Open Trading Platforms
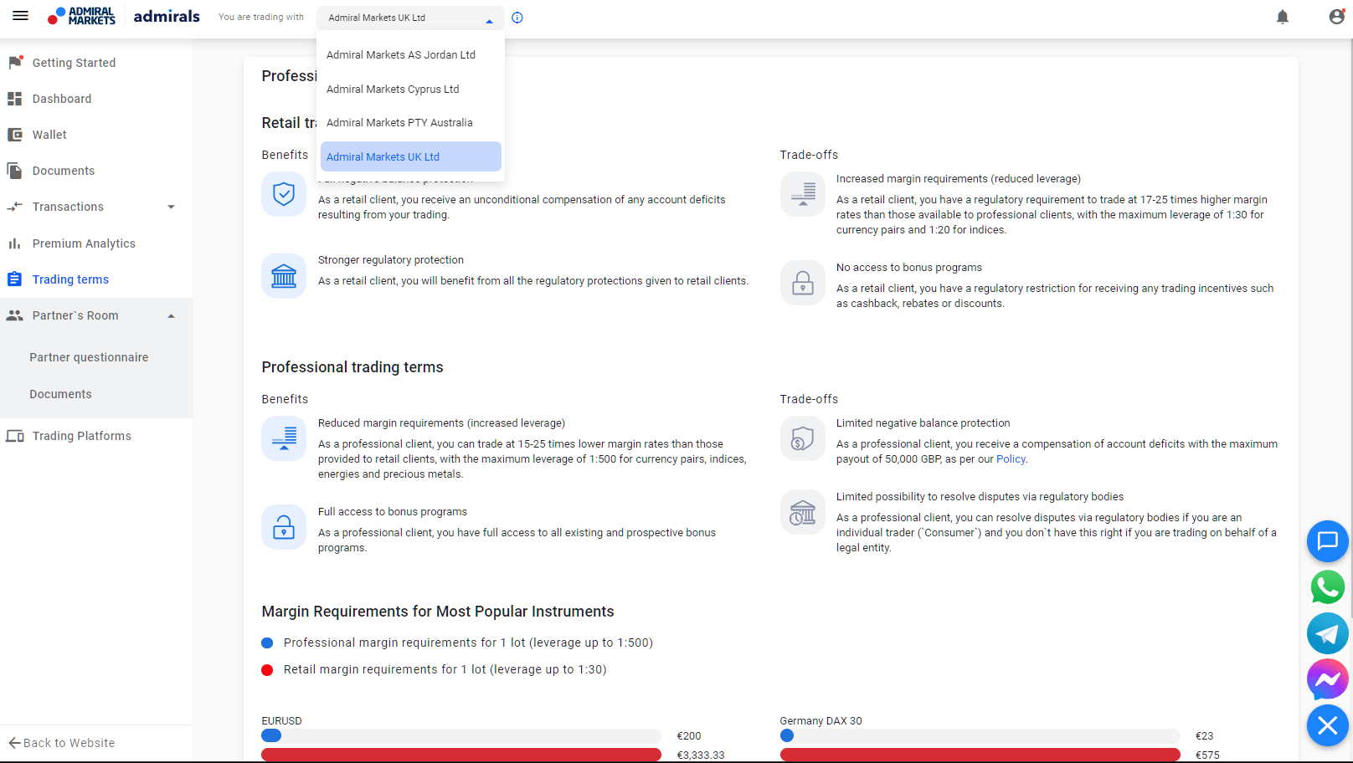This screenshot has width=1353, height=763. pyautogui.click(x=82, y=436)
